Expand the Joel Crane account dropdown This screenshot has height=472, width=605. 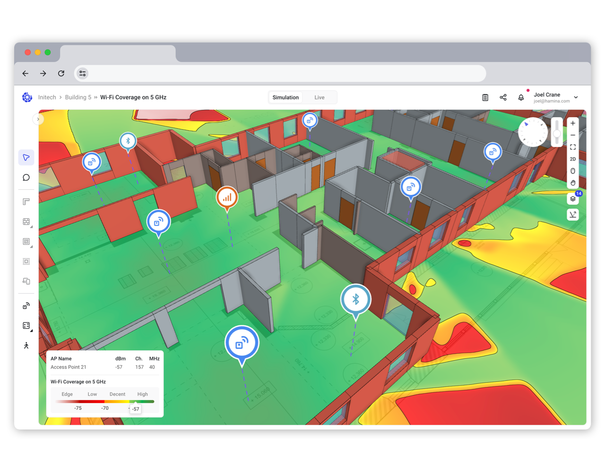pos(576,97)
